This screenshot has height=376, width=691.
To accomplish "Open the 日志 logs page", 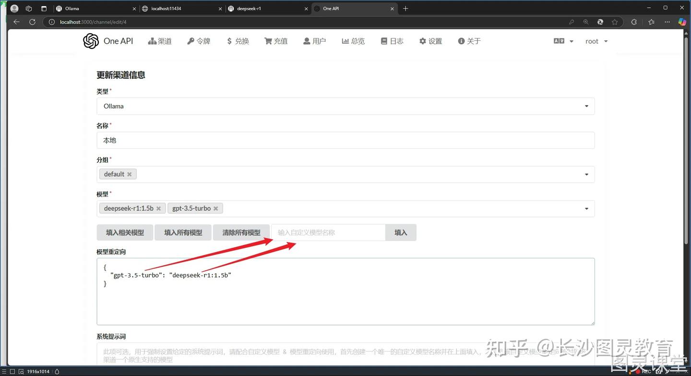I will (x=392, y=41).
